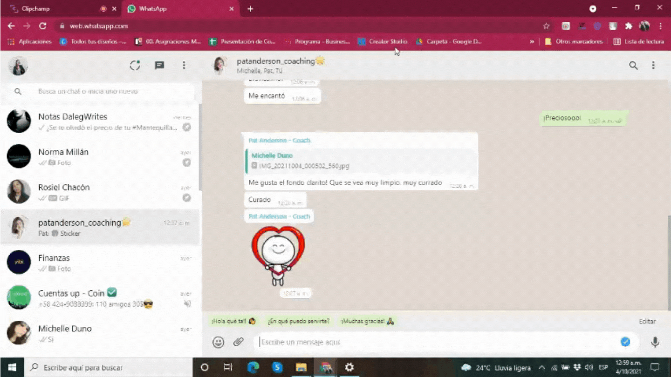The width and height of the screenshot is (671, 377).
Task: Open the Notas DalegWrites chat
Action: 100,121
